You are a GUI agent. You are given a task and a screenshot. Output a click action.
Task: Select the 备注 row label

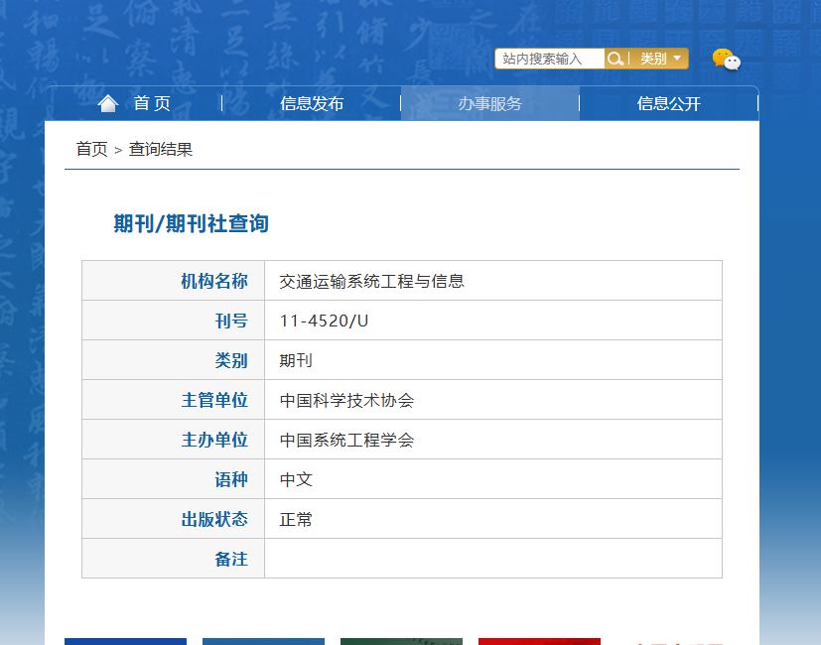tap(231, 559)
